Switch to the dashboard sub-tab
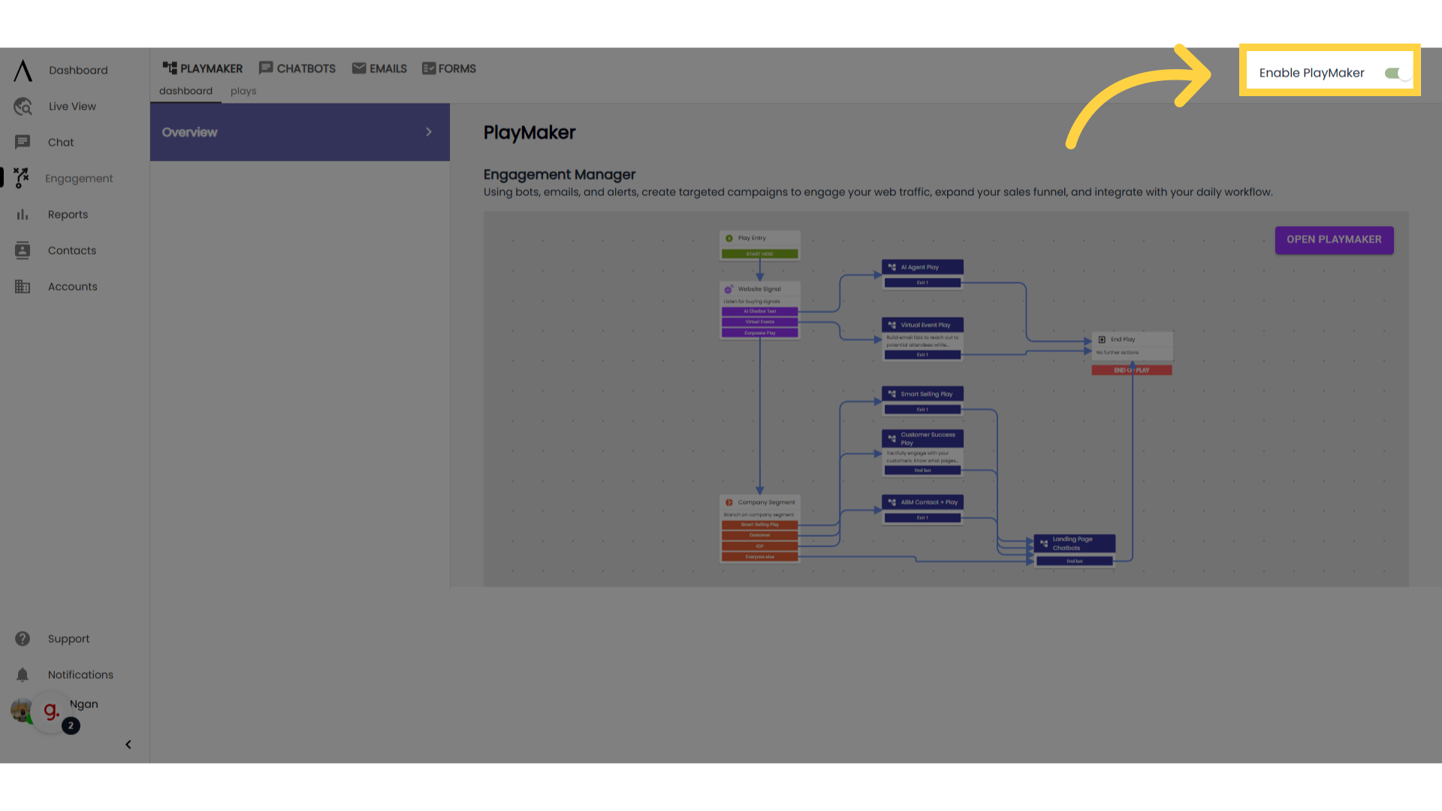Image resolution: width=1442 pixels, height=811 pixels. point(186,91)
